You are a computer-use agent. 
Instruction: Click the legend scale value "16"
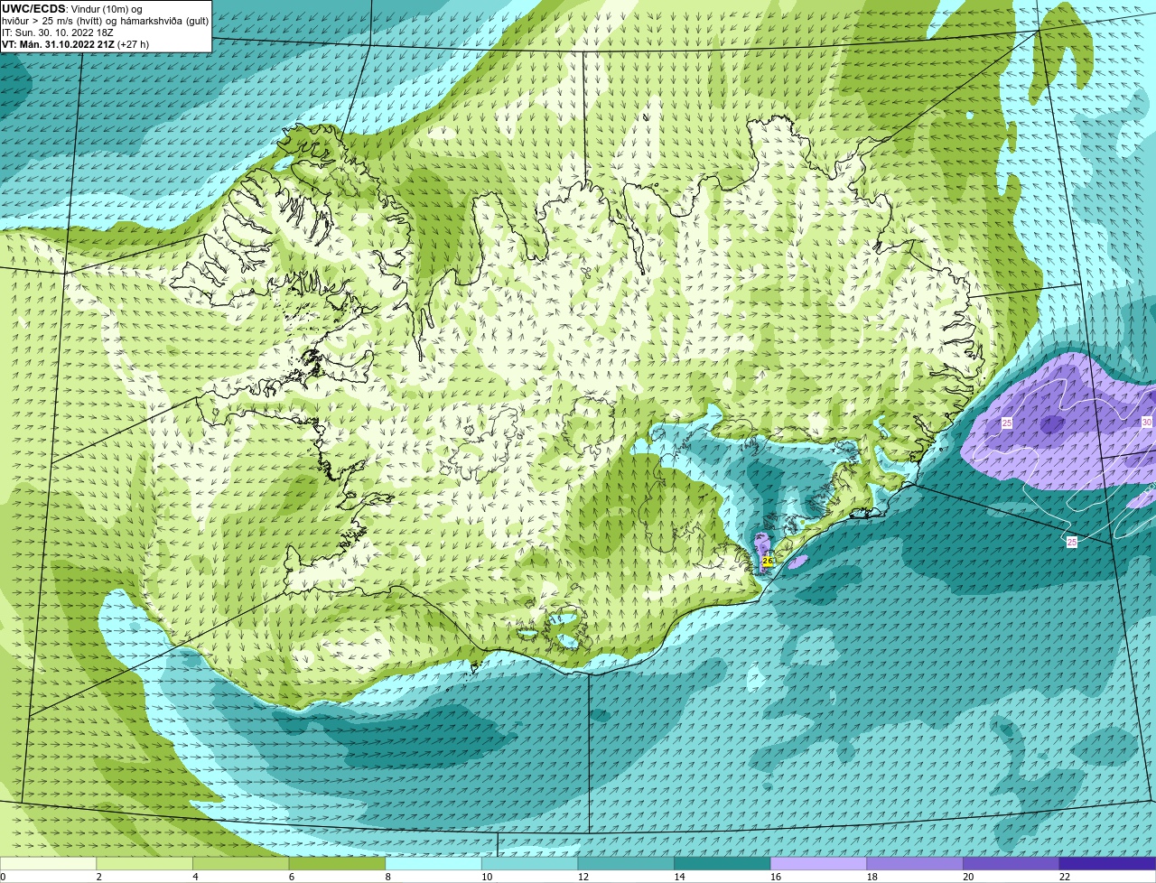coord(776,877)
